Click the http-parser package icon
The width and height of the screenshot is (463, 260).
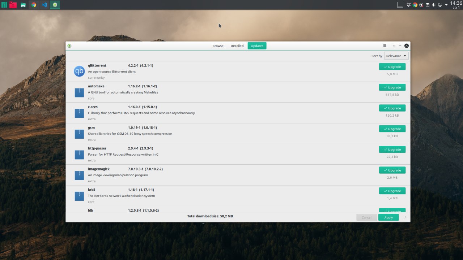pyautogui.click(x=79, y=155)
